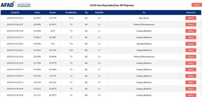Click the Tip column header
Viewport: 202px width, 97px height.
point(86,12)
